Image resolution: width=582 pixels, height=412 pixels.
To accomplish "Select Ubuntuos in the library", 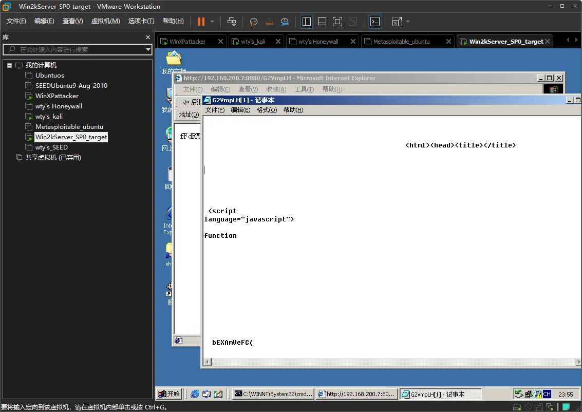I will point(50,76).
